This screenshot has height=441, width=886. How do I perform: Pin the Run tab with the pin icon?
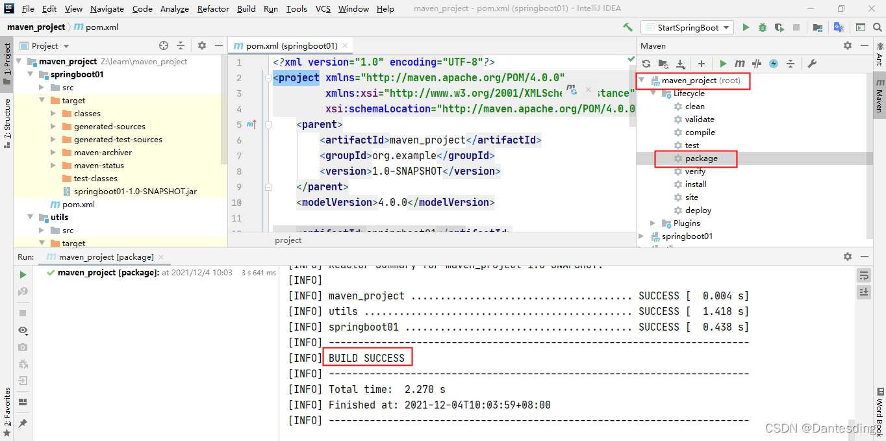(x=23, y=423)
